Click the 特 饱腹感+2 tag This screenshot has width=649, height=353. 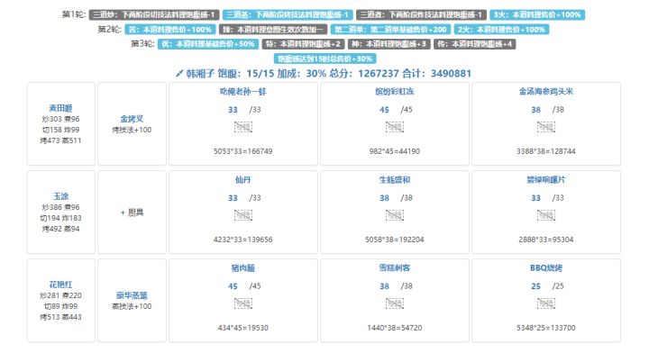303,44
